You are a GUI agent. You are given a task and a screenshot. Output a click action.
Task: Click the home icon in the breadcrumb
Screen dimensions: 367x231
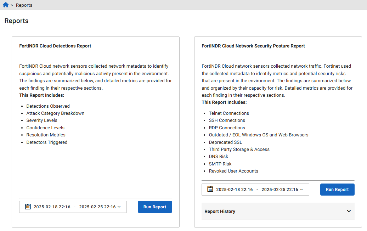5,5
